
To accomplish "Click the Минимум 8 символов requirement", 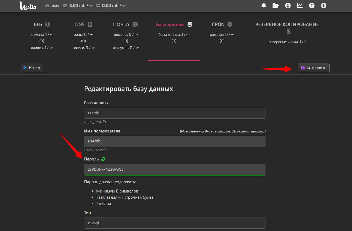I will tap(117, 191).
